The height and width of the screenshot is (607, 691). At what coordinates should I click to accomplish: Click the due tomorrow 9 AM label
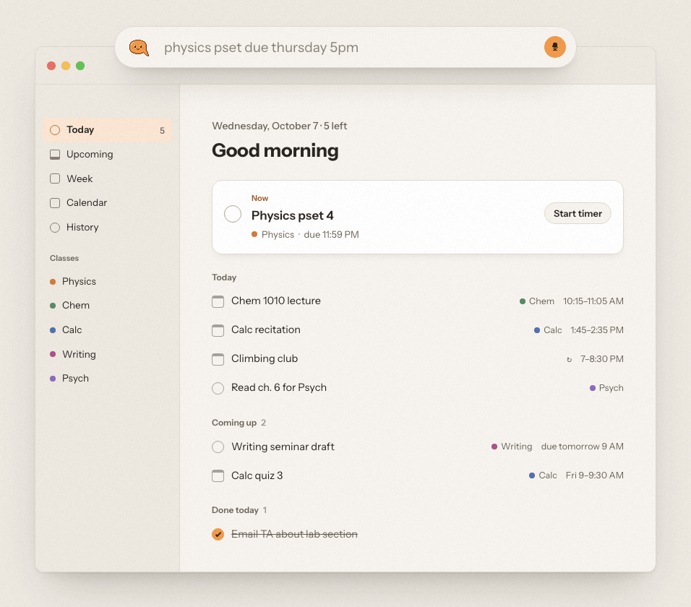pyautogui.click(x=582, y=447)
